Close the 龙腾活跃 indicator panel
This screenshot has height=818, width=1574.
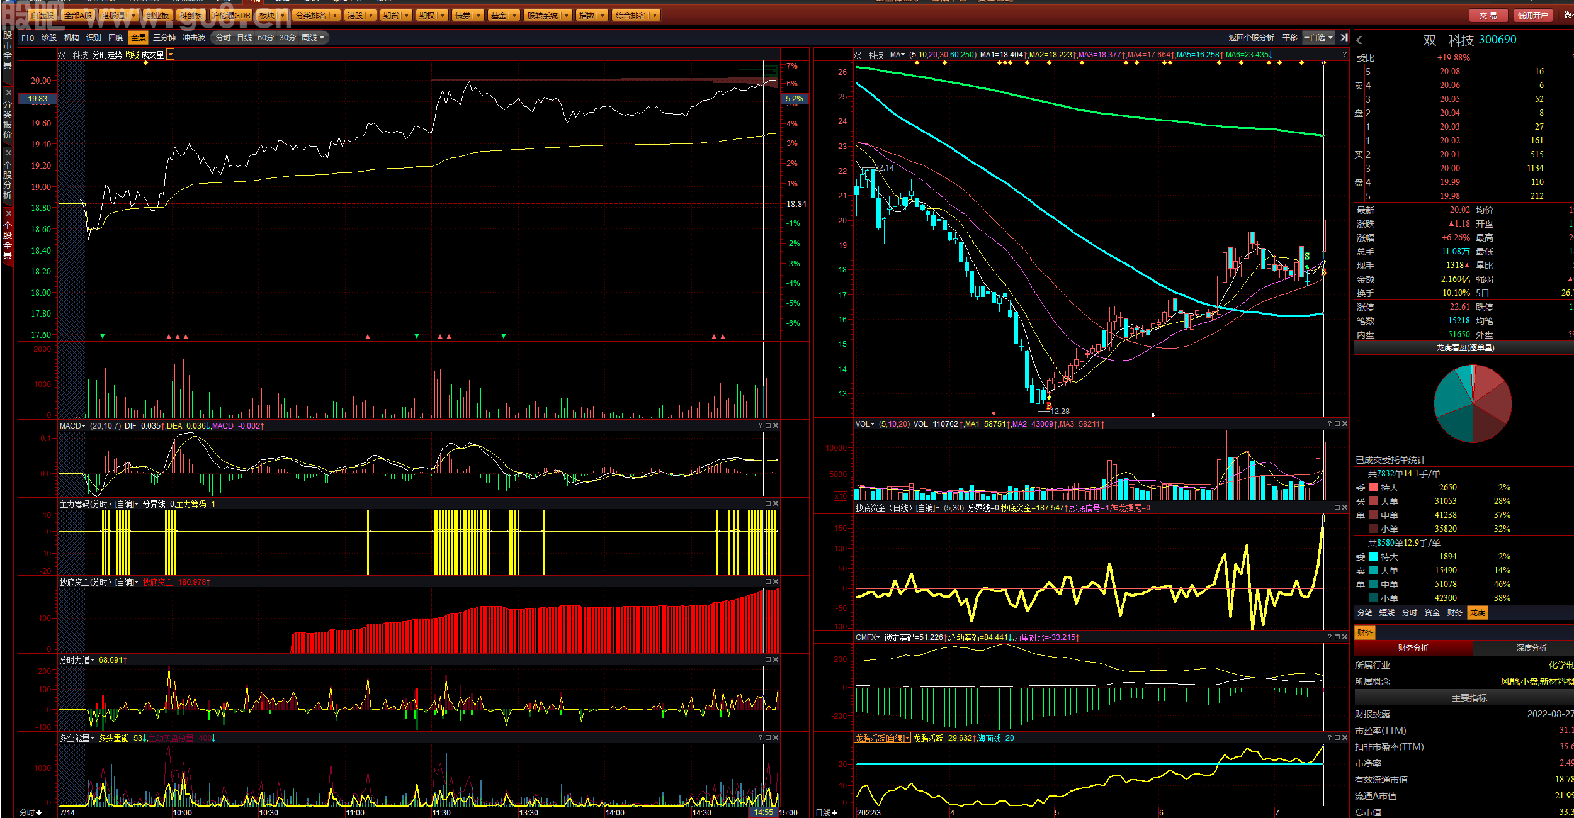(1345, 738)
